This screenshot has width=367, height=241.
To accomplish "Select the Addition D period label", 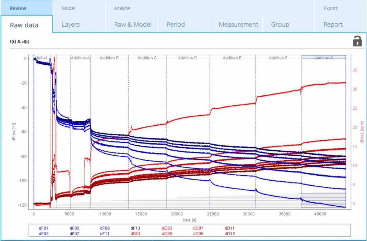I will [188, 58].
